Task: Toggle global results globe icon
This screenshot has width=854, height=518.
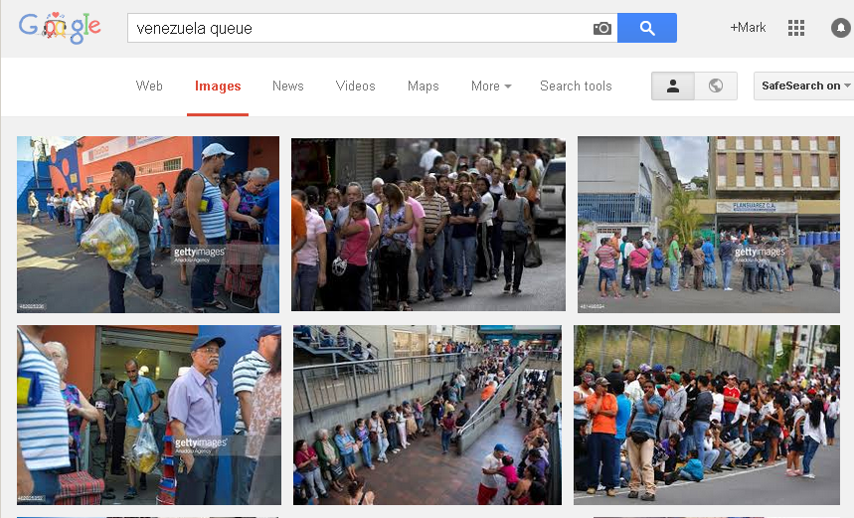Action: tap(716, 86)
